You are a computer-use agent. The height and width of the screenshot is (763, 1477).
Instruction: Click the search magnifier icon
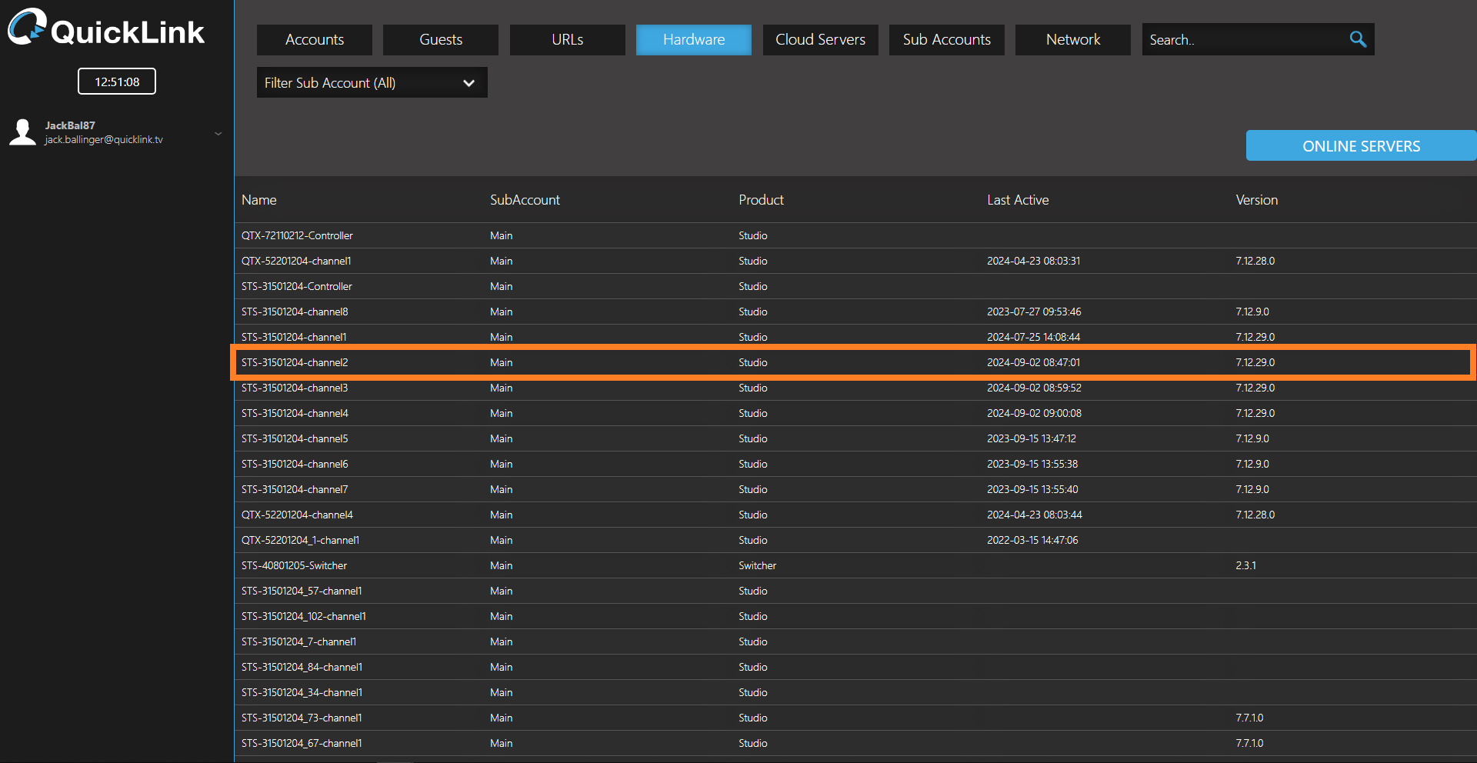(x=1358, y=39)
